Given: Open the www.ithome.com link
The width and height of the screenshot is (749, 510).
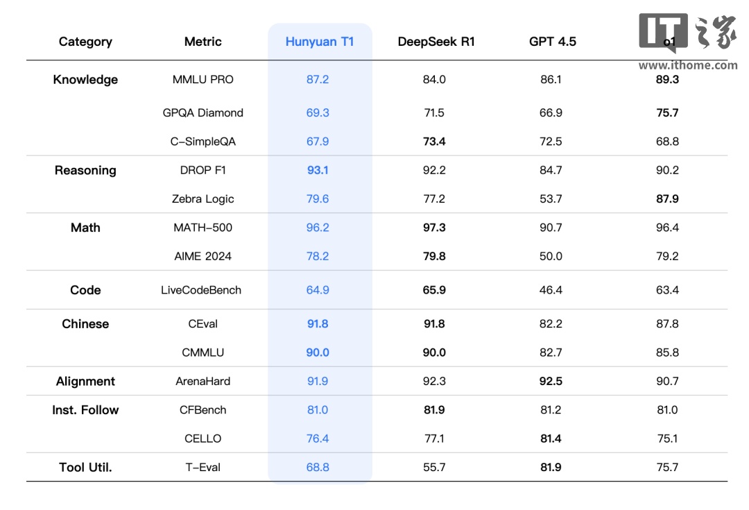Looking at the screenshot, I should [687, 65].
